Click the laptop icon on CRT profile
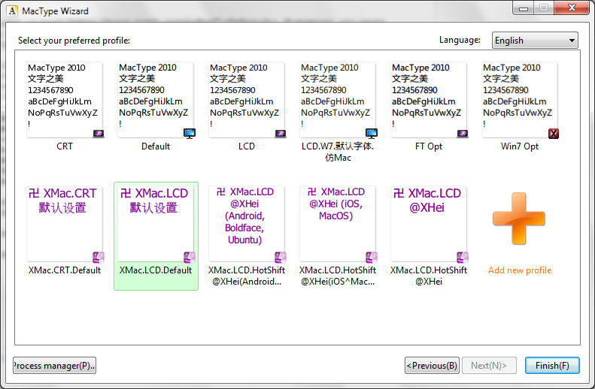 click(99, 134)
